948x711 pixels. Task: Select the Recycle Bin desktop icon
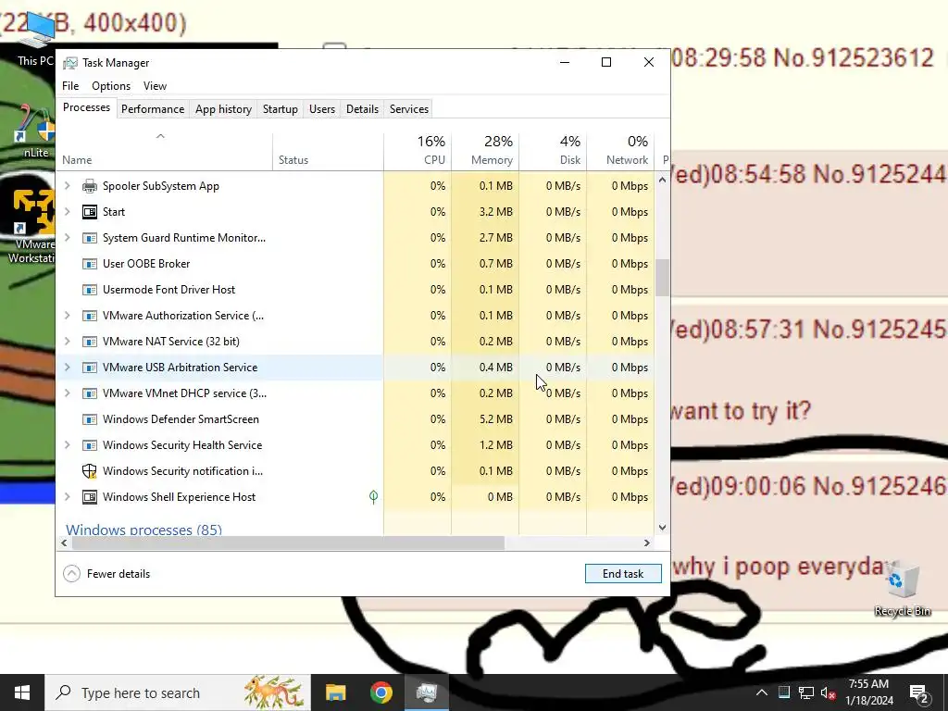coord(902,589)
